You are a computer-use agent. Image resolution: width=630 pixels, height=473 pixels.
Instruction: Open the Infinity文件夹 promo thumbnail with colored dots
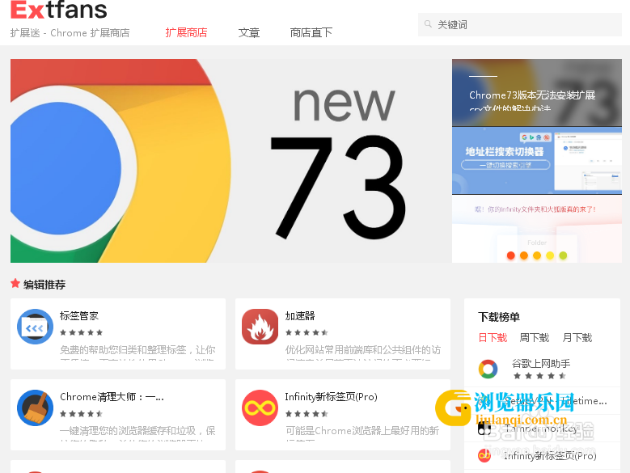tap(537, 229)
